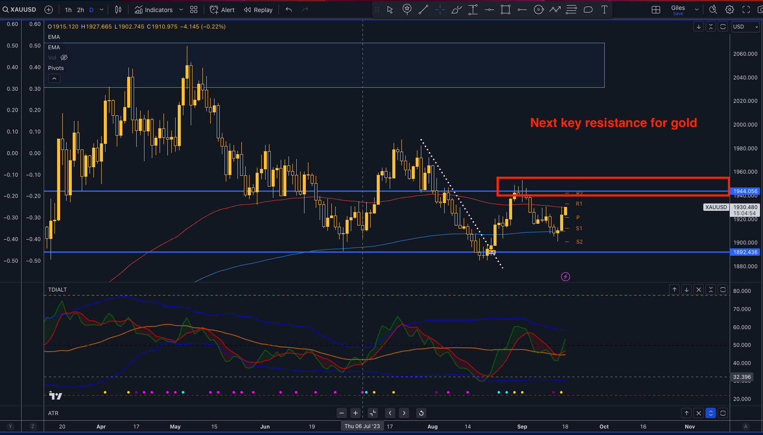Collapse the main chart pane
Screen dimensions: 763x435
point(711,27)
